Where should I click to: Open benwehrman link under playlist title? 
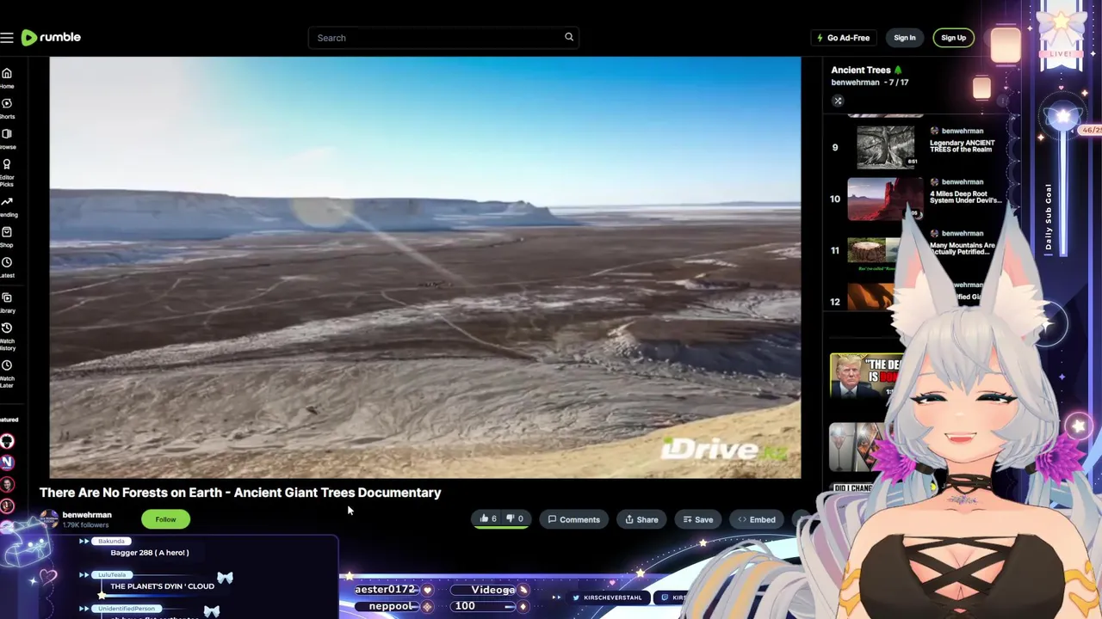click(855, 83)
